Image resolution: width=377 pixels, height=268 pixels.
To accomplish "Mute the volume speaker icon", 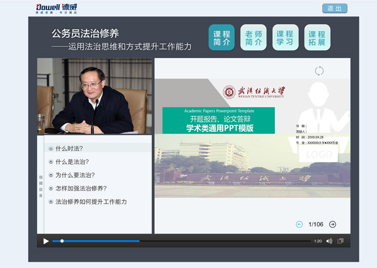I will 329,241.
